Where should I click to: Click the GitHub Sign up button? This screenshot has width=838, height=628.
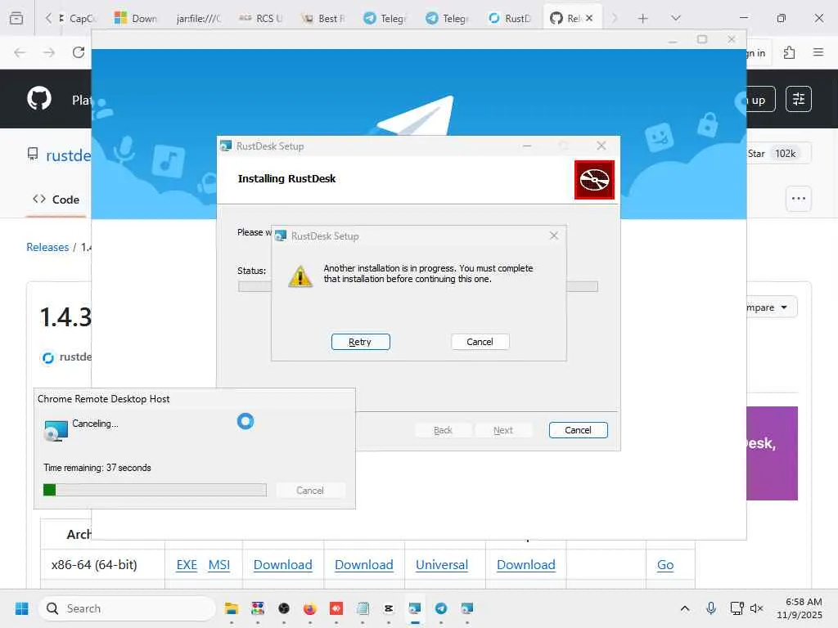point(760,100)
